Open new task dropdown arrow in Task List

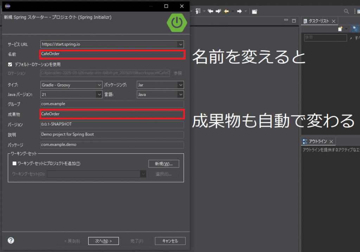346,29
